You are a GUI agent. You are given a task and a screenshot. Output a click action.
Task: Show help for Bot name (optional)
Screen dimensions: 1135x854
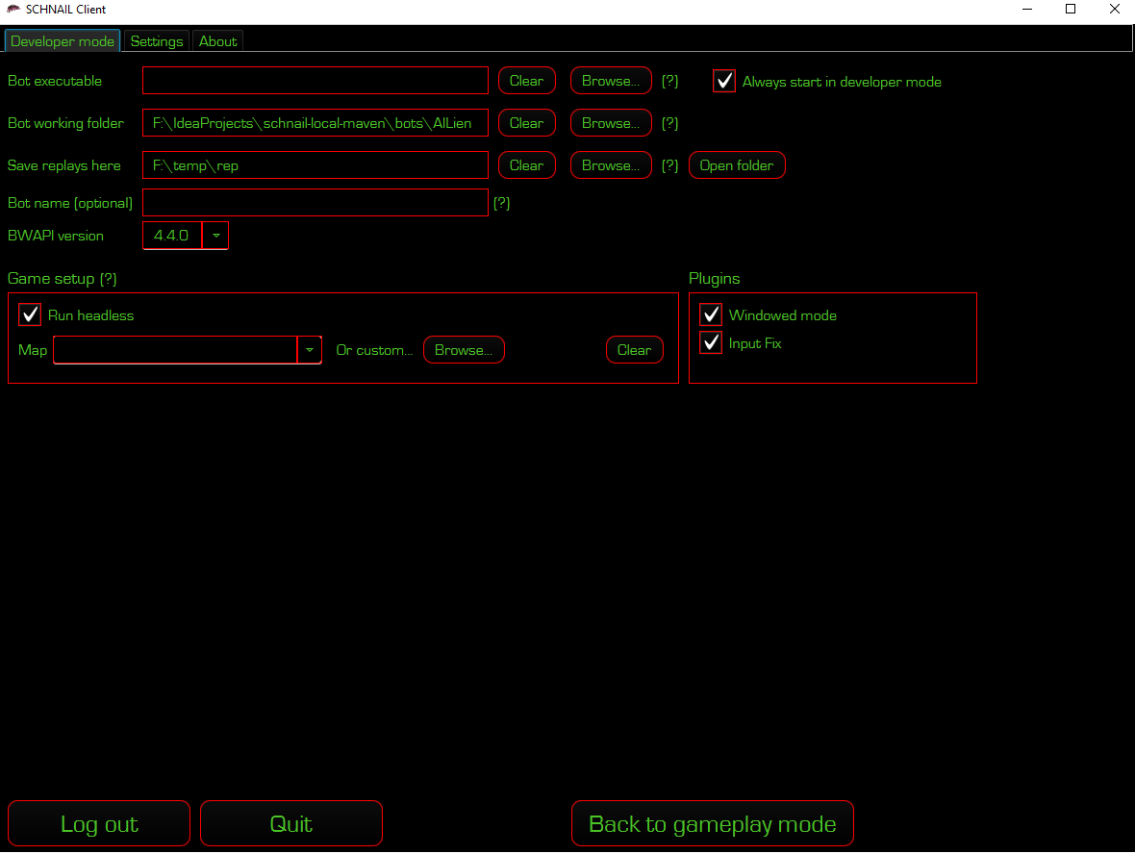[x=502, y=203]
